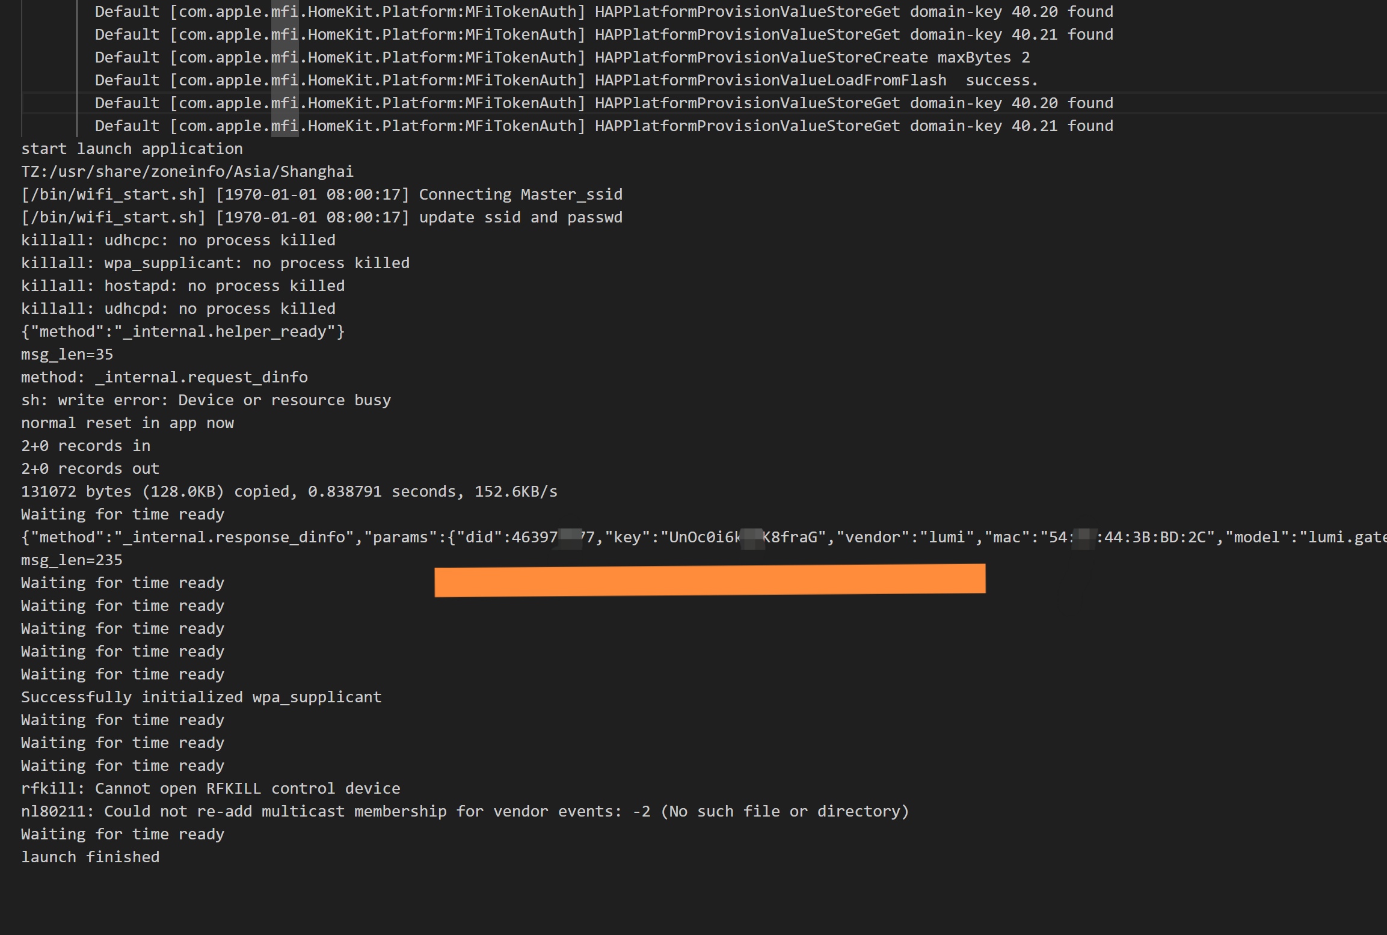
Task: Click 'method: _internal.request_dinfo' line
Action: pyautogui.click(x=164, y=377)
